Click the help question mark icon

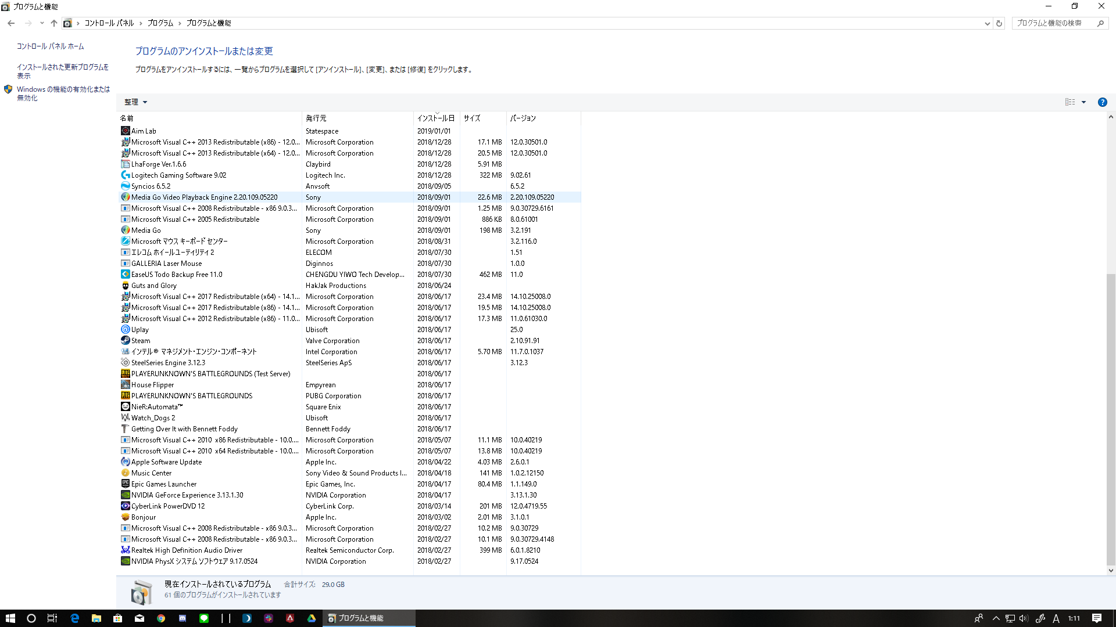click(1102, 102)
